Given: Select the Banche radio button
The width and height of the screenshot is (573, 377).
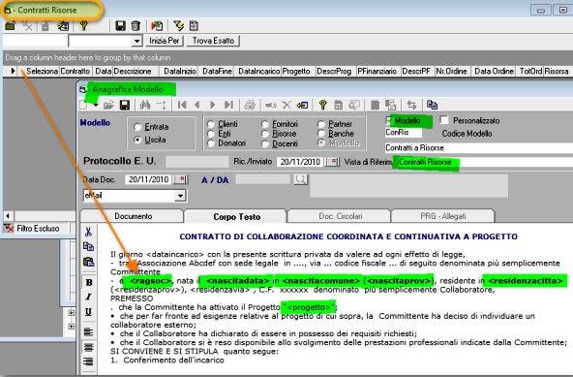Looking at the screenshot, I should [321, 134].
